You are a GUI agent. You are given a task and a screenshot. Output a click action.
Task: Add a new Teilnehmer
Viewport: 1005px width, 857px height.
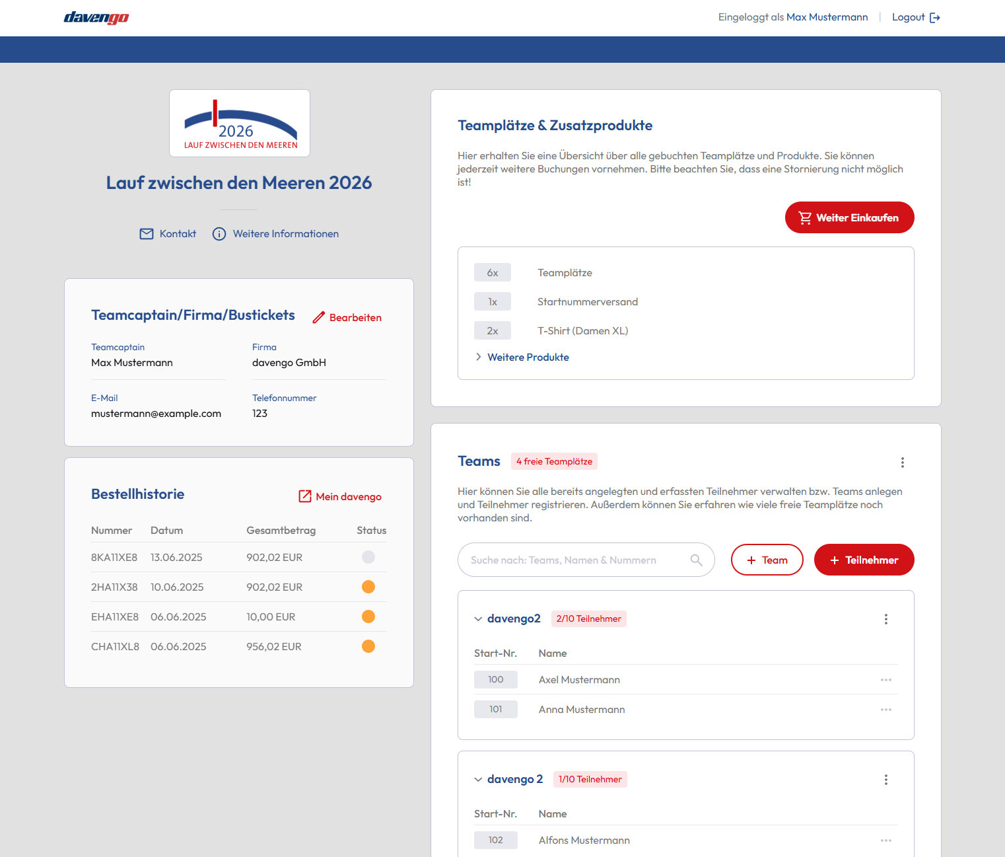point(864,560)
